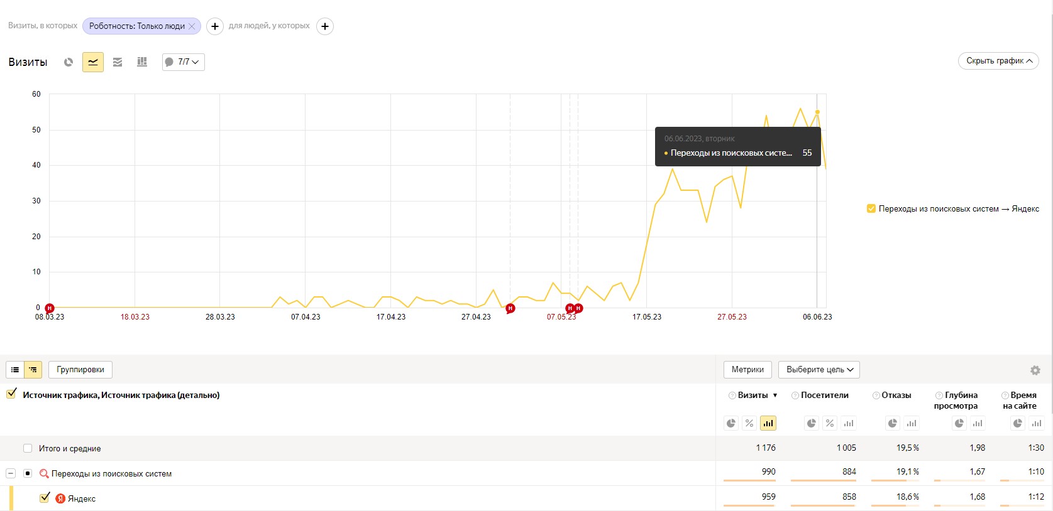Open the Группировки button
The image size is (1053, 511).
coord(80,370)
